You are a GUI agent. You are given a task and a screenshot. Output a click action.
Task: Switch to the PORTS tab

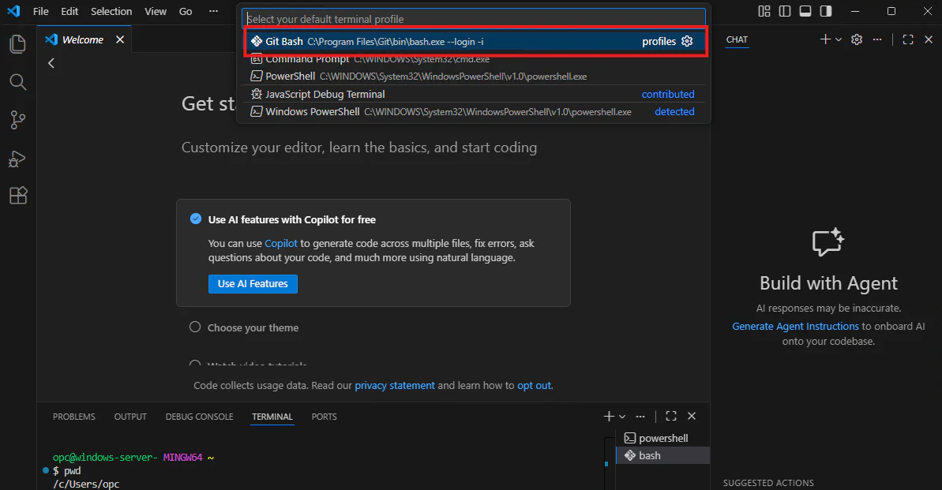325,417
